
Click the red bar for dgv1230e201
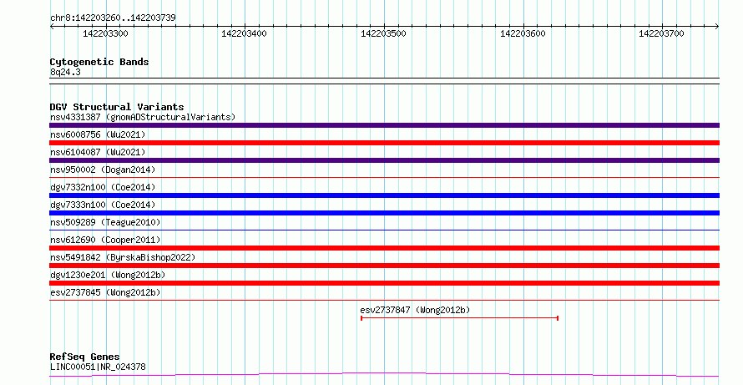384,283
